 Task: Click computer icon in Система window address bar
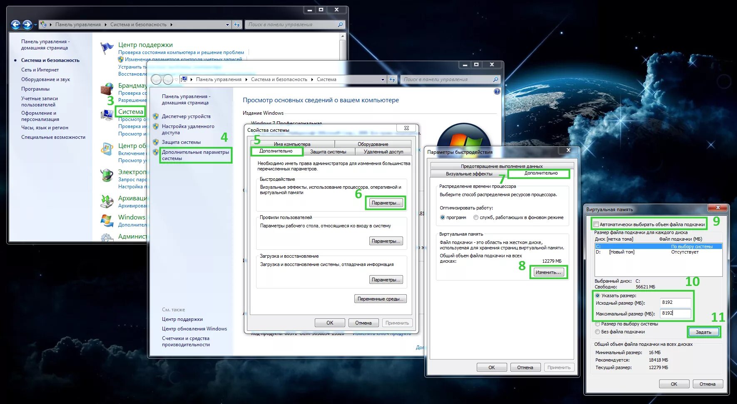click(x=184, y=79)
